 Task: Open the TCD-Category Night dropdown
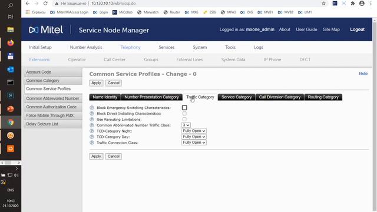[x=194, y=131]
